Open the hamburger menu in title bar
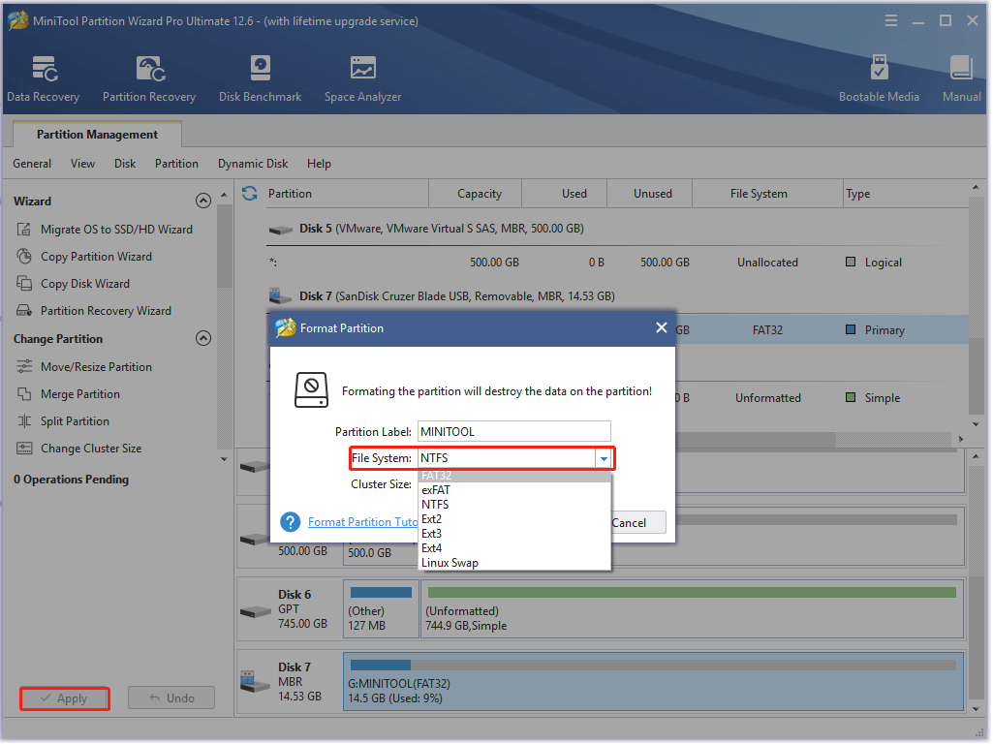Viewport: 993px width, 744px height. [x=891, y=21]
